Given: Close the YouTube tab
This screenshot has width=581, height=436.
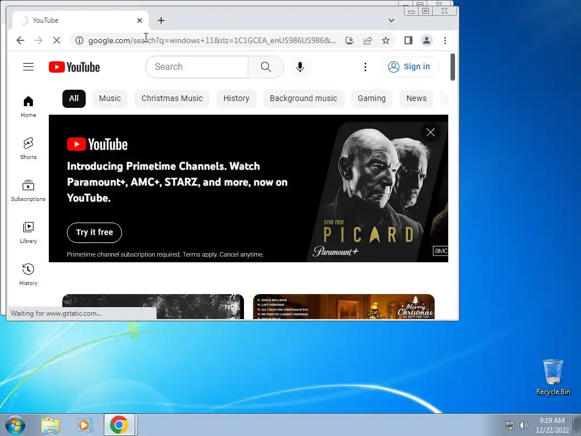Looking at the screenshot, I should [140, 20].
